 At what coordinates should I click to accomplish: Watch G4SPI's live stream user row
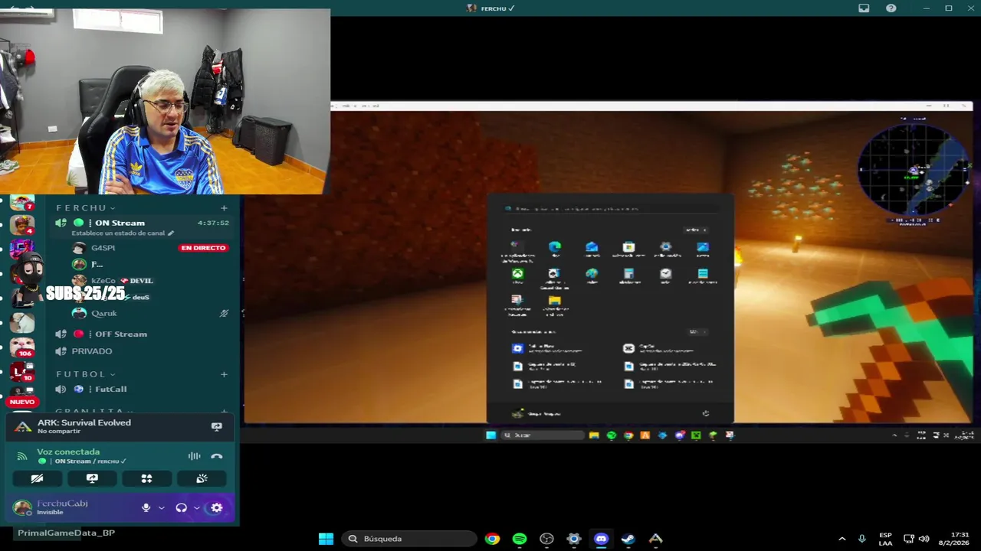(x=149, y=248)
